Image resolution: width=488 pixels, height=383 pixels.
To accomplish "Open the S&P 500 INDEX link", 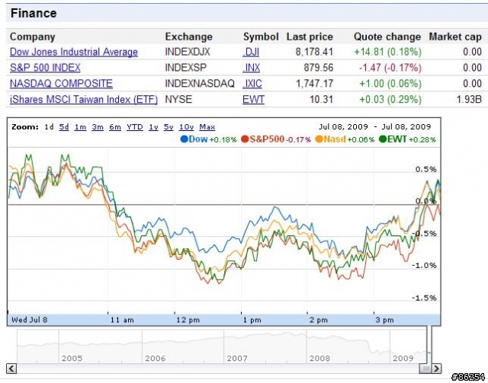I will [x=45, y=68].
